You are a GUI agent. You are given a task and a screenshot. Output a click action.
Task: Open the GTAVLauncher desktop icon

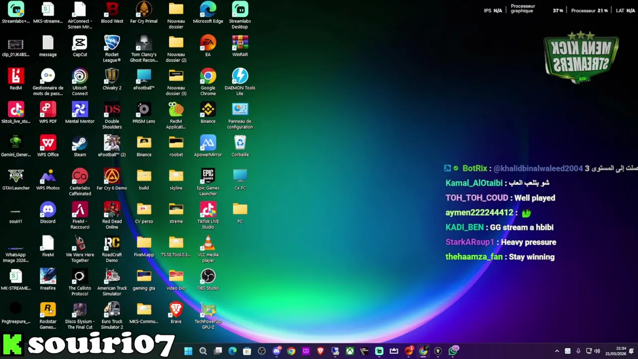pos(16,180)
